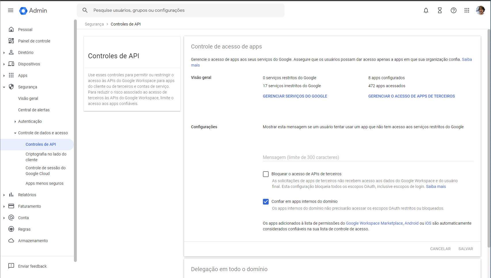Open the Android link
491x278 pixels.
pyautogui.click(x=412, y=223)
